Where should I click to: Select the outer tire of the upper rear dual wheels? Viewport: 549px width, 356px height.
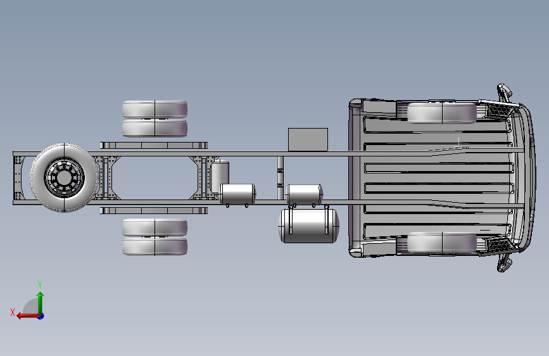pyautogui.click(x=155, y=110)
